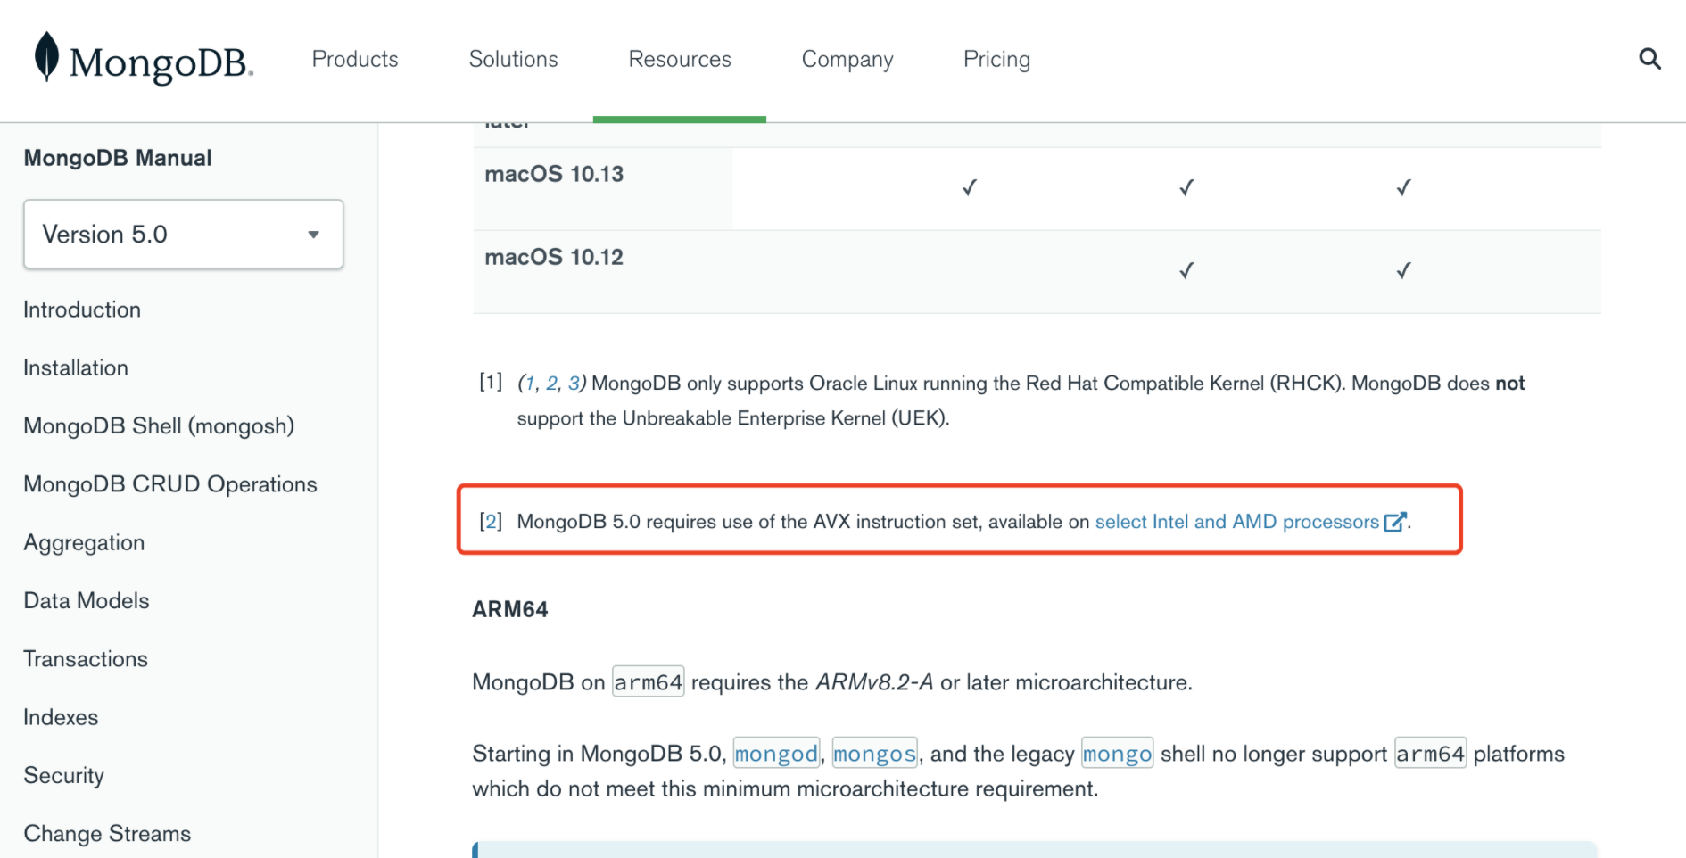Image resolution: width=1686 pixels, height=858 pixels.
Task: Click external link icon after AMD processors
Action: (1394, 522)
